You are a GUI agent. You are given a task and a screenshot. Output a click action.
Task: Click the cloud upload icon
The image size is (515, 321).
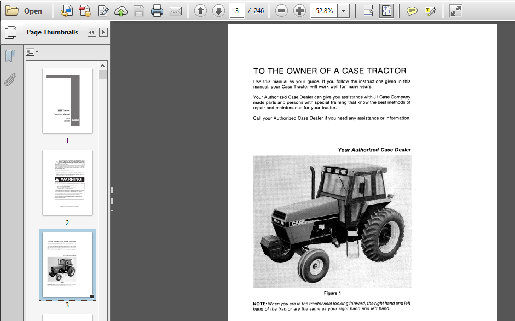click(x=121, y=11)
